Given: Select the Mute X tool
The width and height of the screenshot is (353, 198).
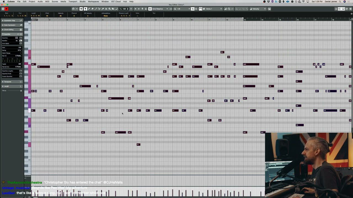Looking at the screenshot, I should [x=106, y=9].
